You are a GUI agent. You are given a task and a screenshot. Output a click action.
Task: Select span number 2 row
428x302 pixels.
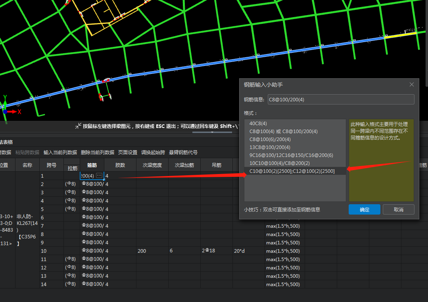coord(52,184)
